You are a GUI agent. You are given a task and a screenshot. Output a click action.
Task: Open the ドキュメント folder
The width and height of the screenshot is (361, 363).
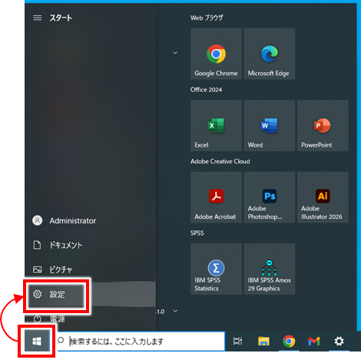[90, 245]
